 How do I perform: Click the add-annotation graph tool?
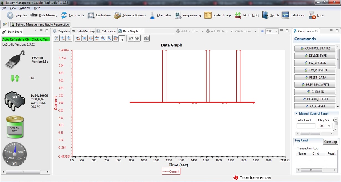[63, 38]
